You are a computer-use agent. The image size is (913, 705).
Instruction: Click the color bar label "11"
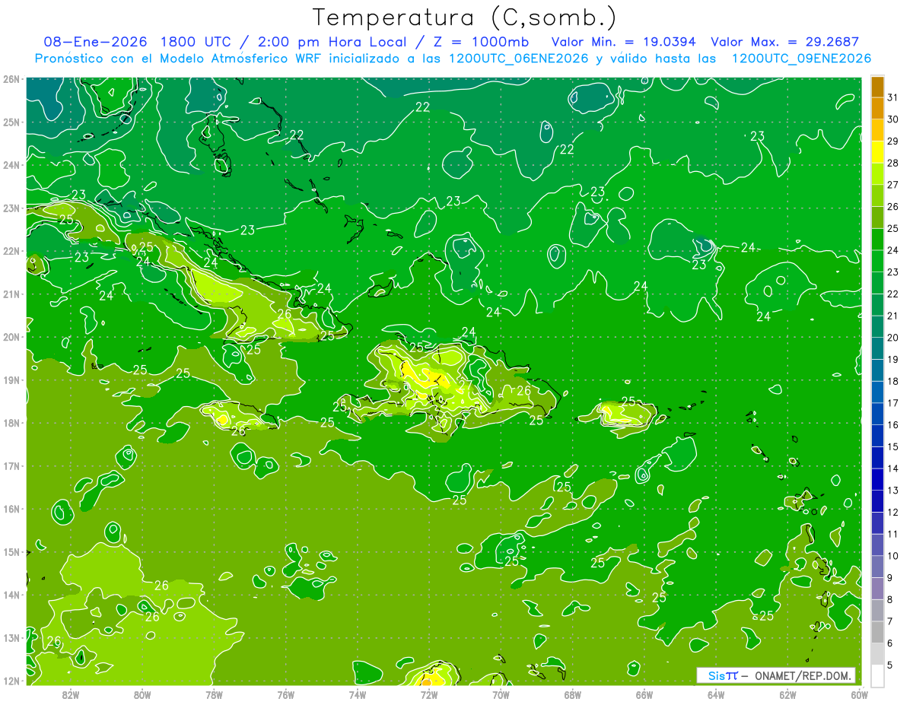tap(892, 533)
